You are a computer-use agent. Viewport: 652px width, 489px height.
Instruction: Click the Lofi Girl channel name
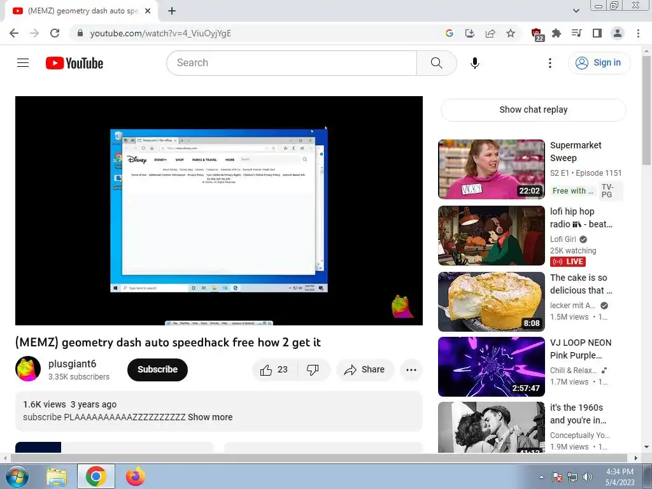point(563,239)
